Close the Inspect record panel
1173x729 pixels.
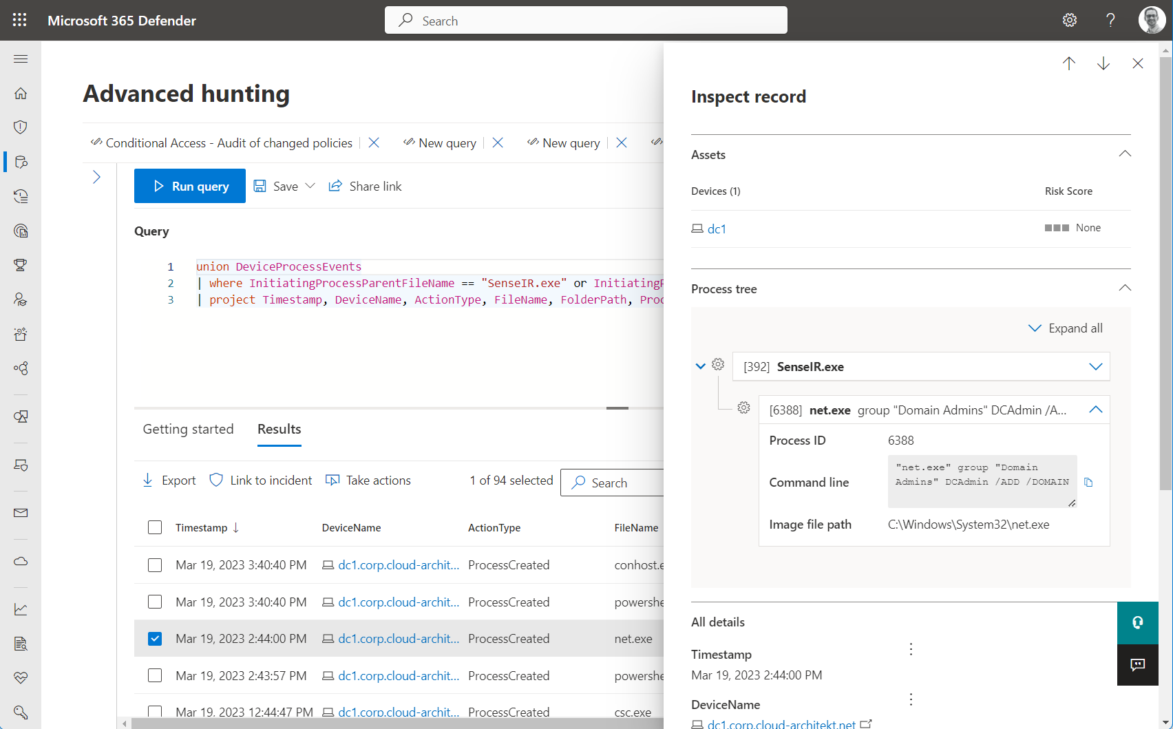click(x=1138, y=63)
